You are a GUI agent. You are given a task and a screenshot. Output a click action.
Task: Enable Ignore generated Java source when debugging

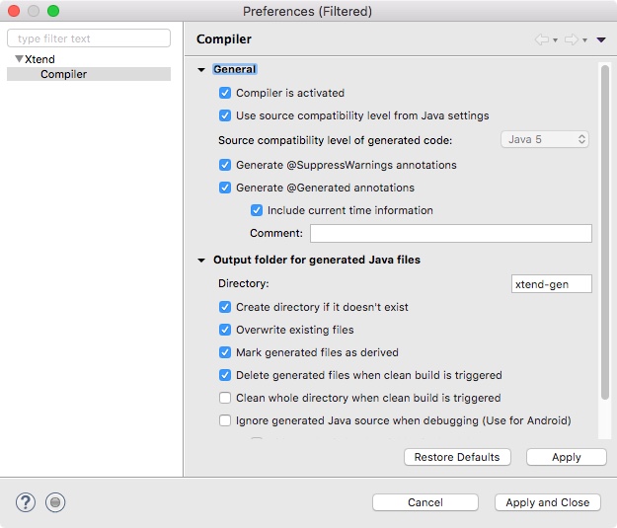click(x=225, y=420)
